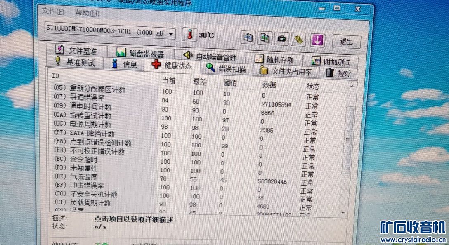Click the data value 4680
Screen dimensions: 449x245
point(263,206)
